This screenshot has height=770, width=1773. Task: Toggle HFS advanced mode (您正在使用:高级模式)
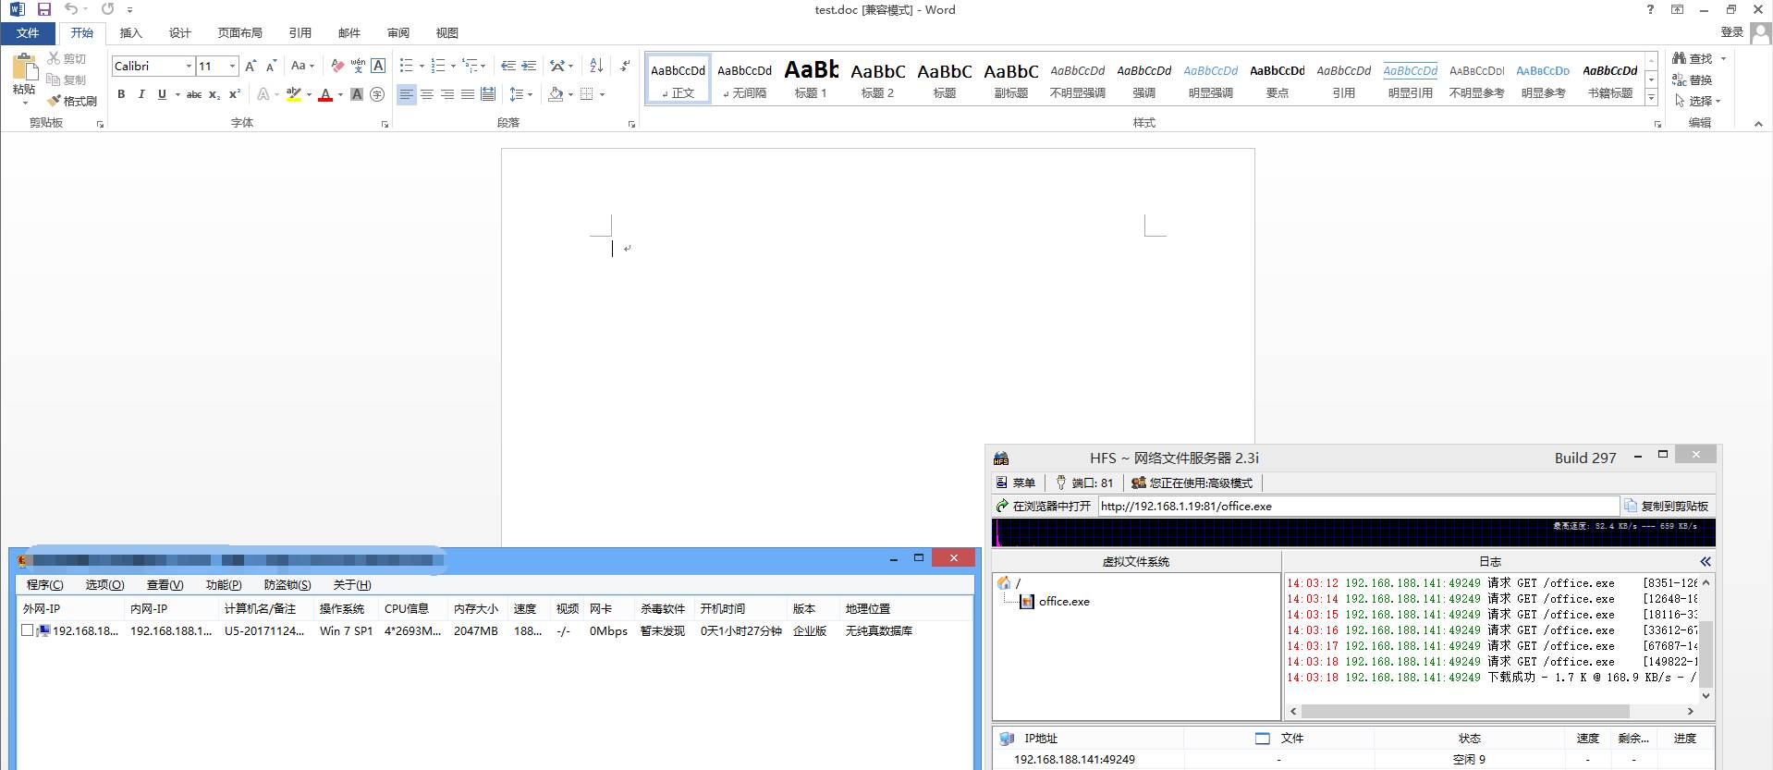tap(1192, 483)
